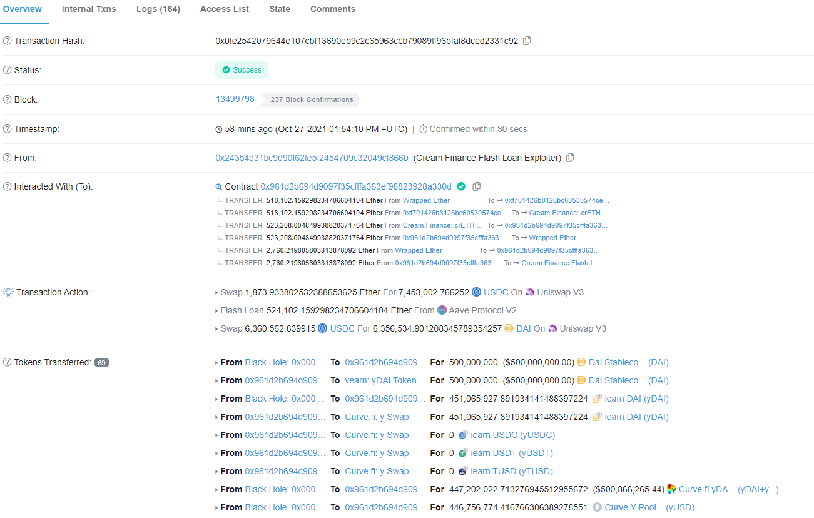Click the Aave icon in the Flash Loan row
This screenshot has height=518, width=814.
[x=442, y=310]
